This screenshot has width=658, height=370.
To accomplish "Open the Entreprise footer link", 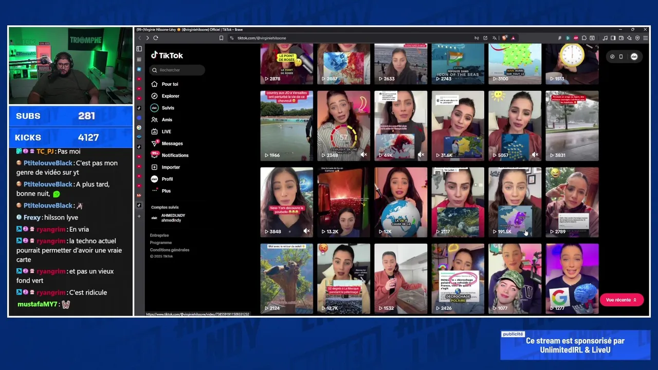I will pyautogui.click(x=159, y=235).
